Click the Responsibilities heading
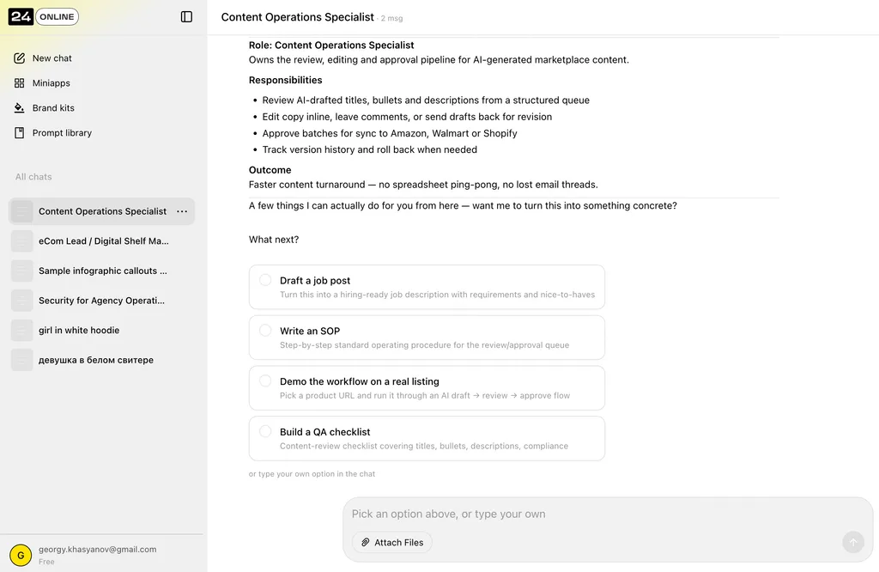The image size is (879, 572). pos(285,80)
